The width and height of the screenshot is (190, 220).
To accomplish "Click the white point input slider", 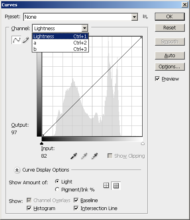I will (143, 143).
